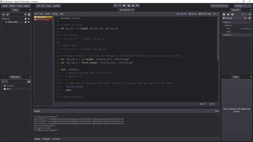Open script editor Edit menu
The width and height of the screenshot is (253, 142).
[x=41, y=14]
